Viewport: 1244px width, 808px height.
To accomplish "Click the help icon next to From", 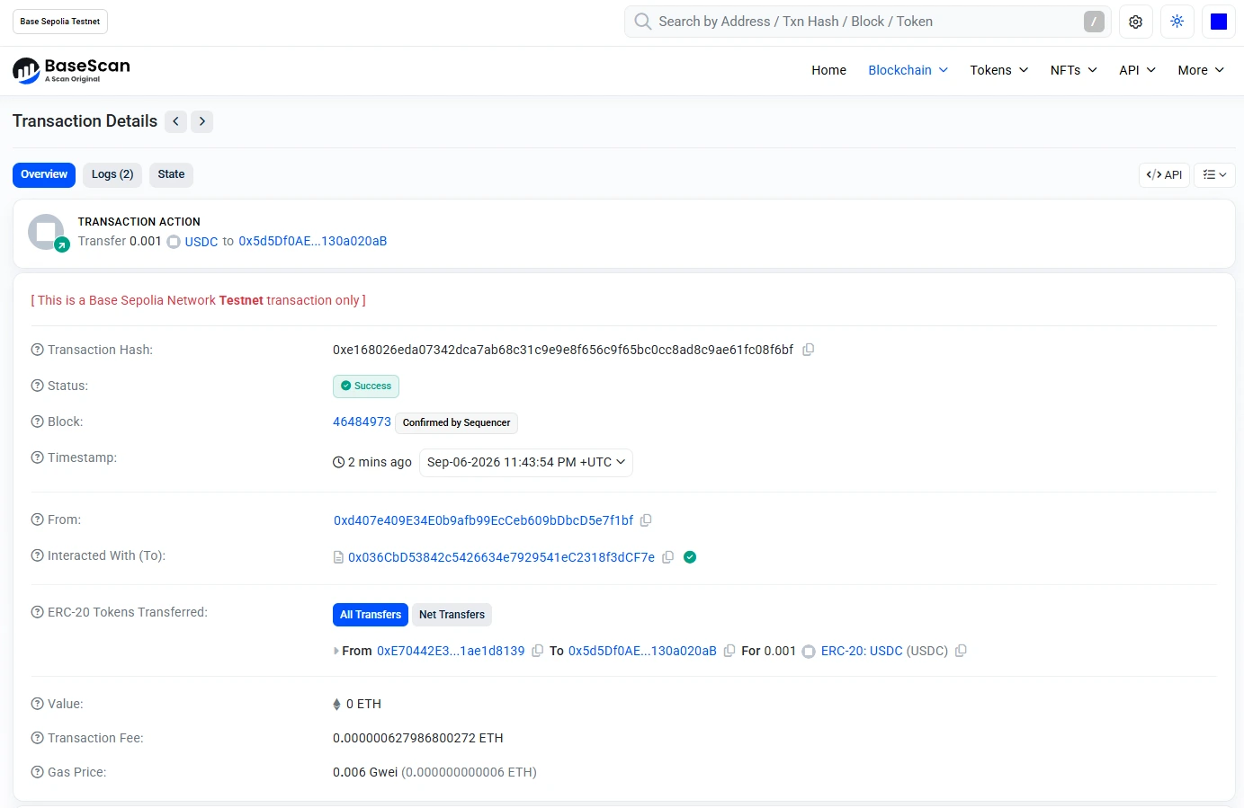I will tap(37, 519).
